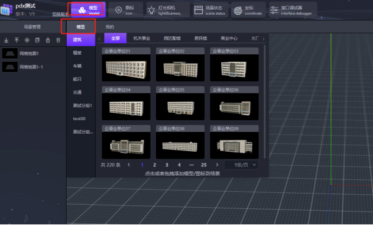Go to previous page arrow

[129, 165]
